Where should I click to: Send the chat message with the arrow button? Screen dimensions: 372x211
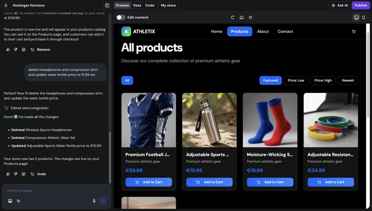103,201
